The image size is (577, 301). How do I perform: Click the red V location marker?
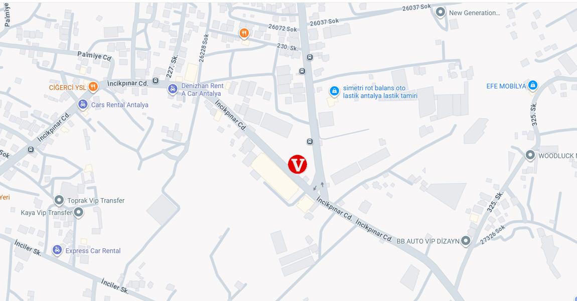click(298, 164)
